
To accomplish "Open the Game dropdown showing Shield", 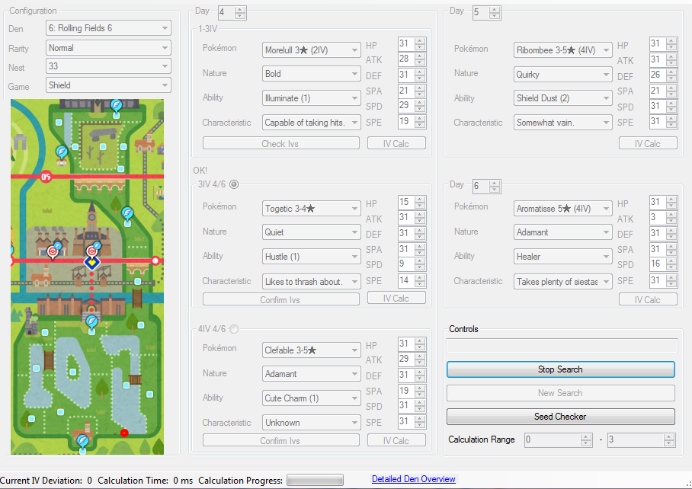I will [x=108, y=85].
